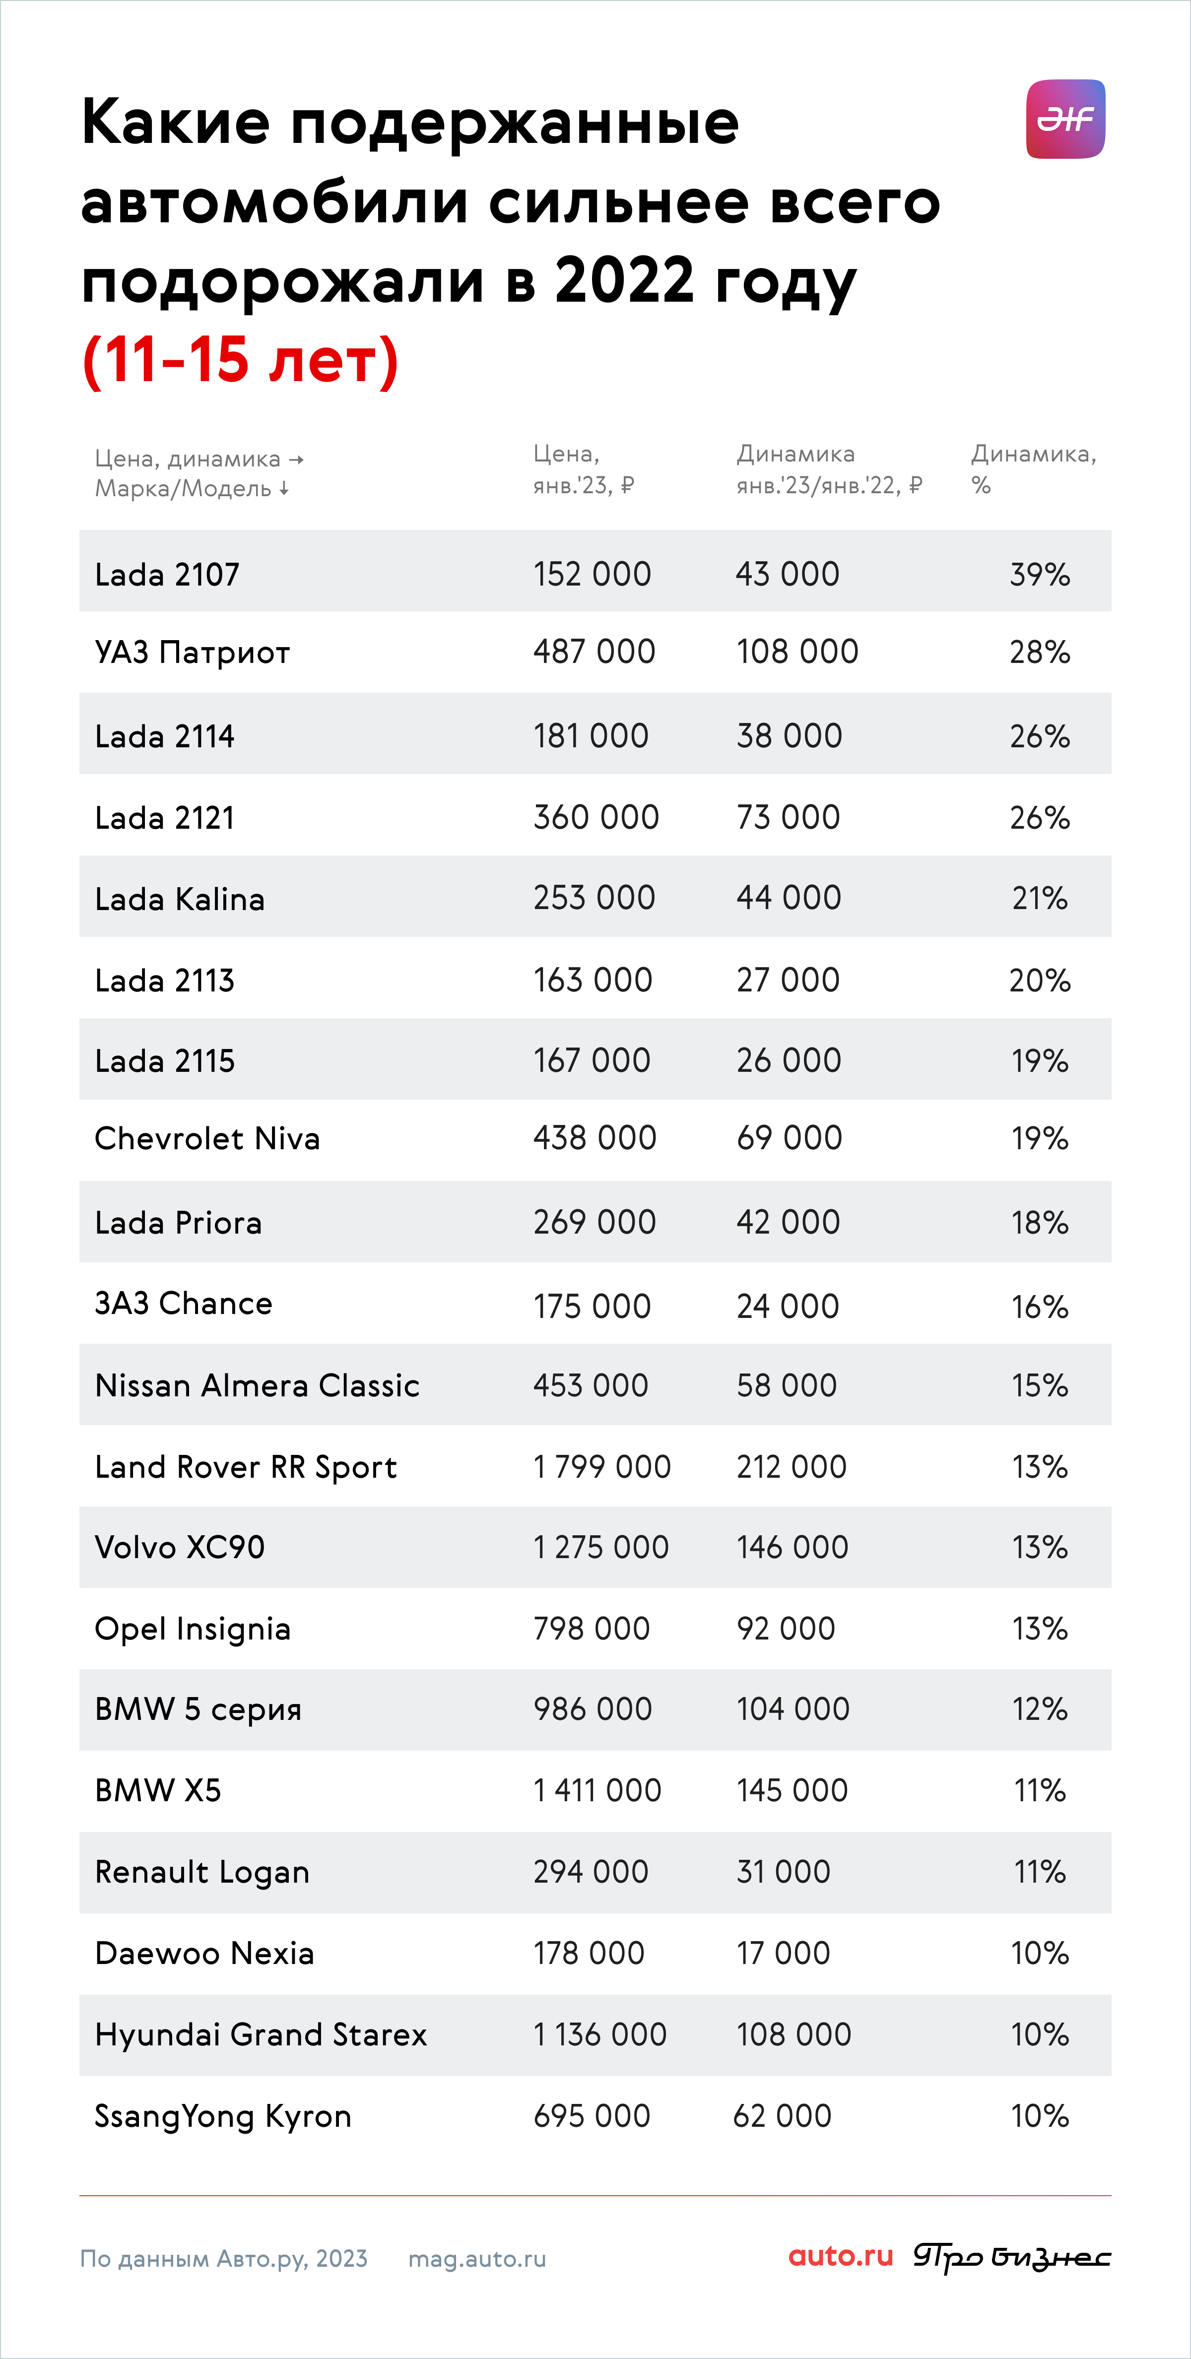Click the 'Динамика, %' column header
The image size is (1191, 2359).
coord(1033,469)
